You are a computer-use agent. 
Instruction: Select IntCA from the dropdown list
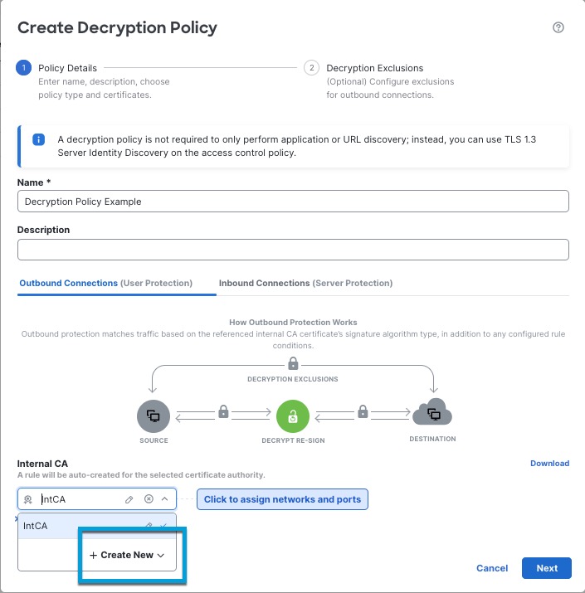coord(35,526)
